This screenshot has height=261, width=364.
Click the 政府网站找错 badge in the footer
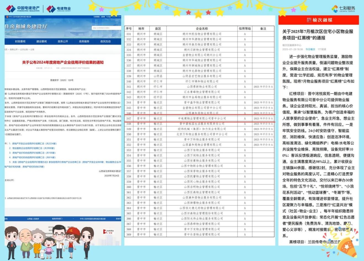108,232
